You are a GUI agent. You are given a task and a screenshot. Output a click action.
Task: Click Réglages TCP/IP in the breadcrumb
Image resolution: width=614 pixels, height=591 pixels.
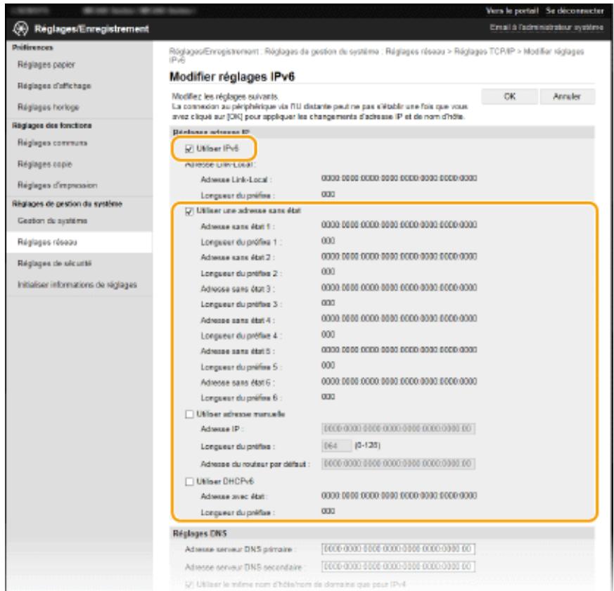pos(485,51)
